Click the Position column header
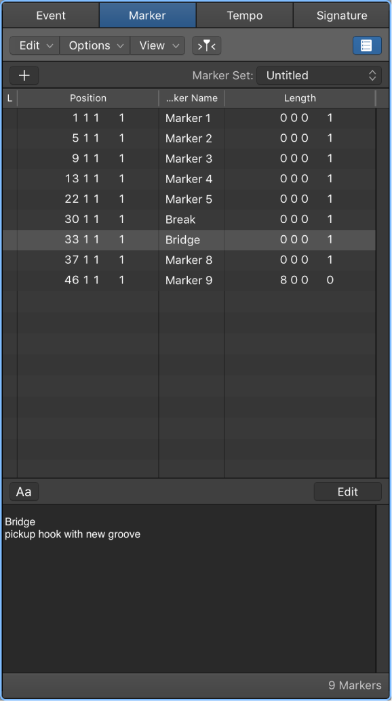392x701 pixels. click(88, 98)
